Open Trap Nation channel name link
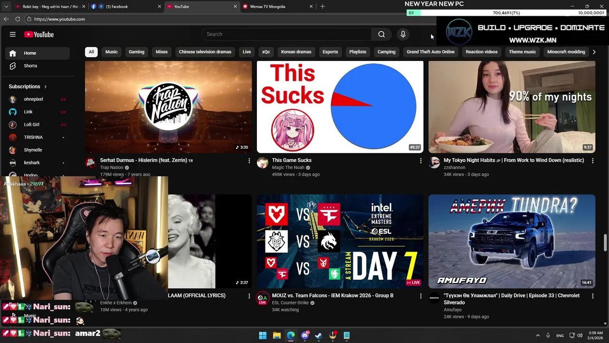This screenshot has height=343, width=609. tap(112, 168)
